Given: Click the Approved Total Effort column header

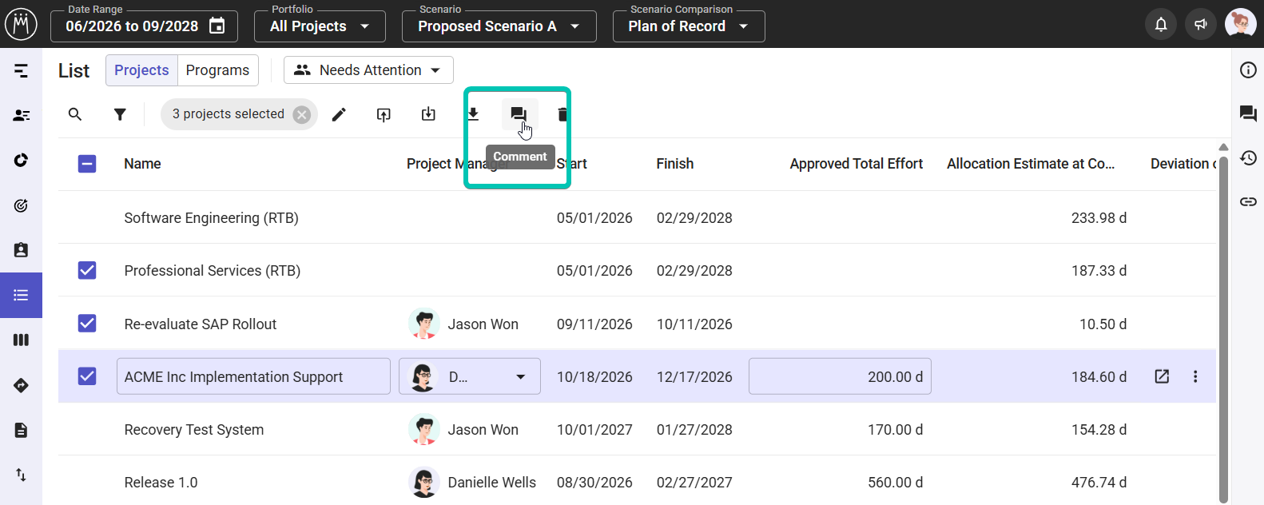Looking at the screenshot, I should (x=857, y=164).
